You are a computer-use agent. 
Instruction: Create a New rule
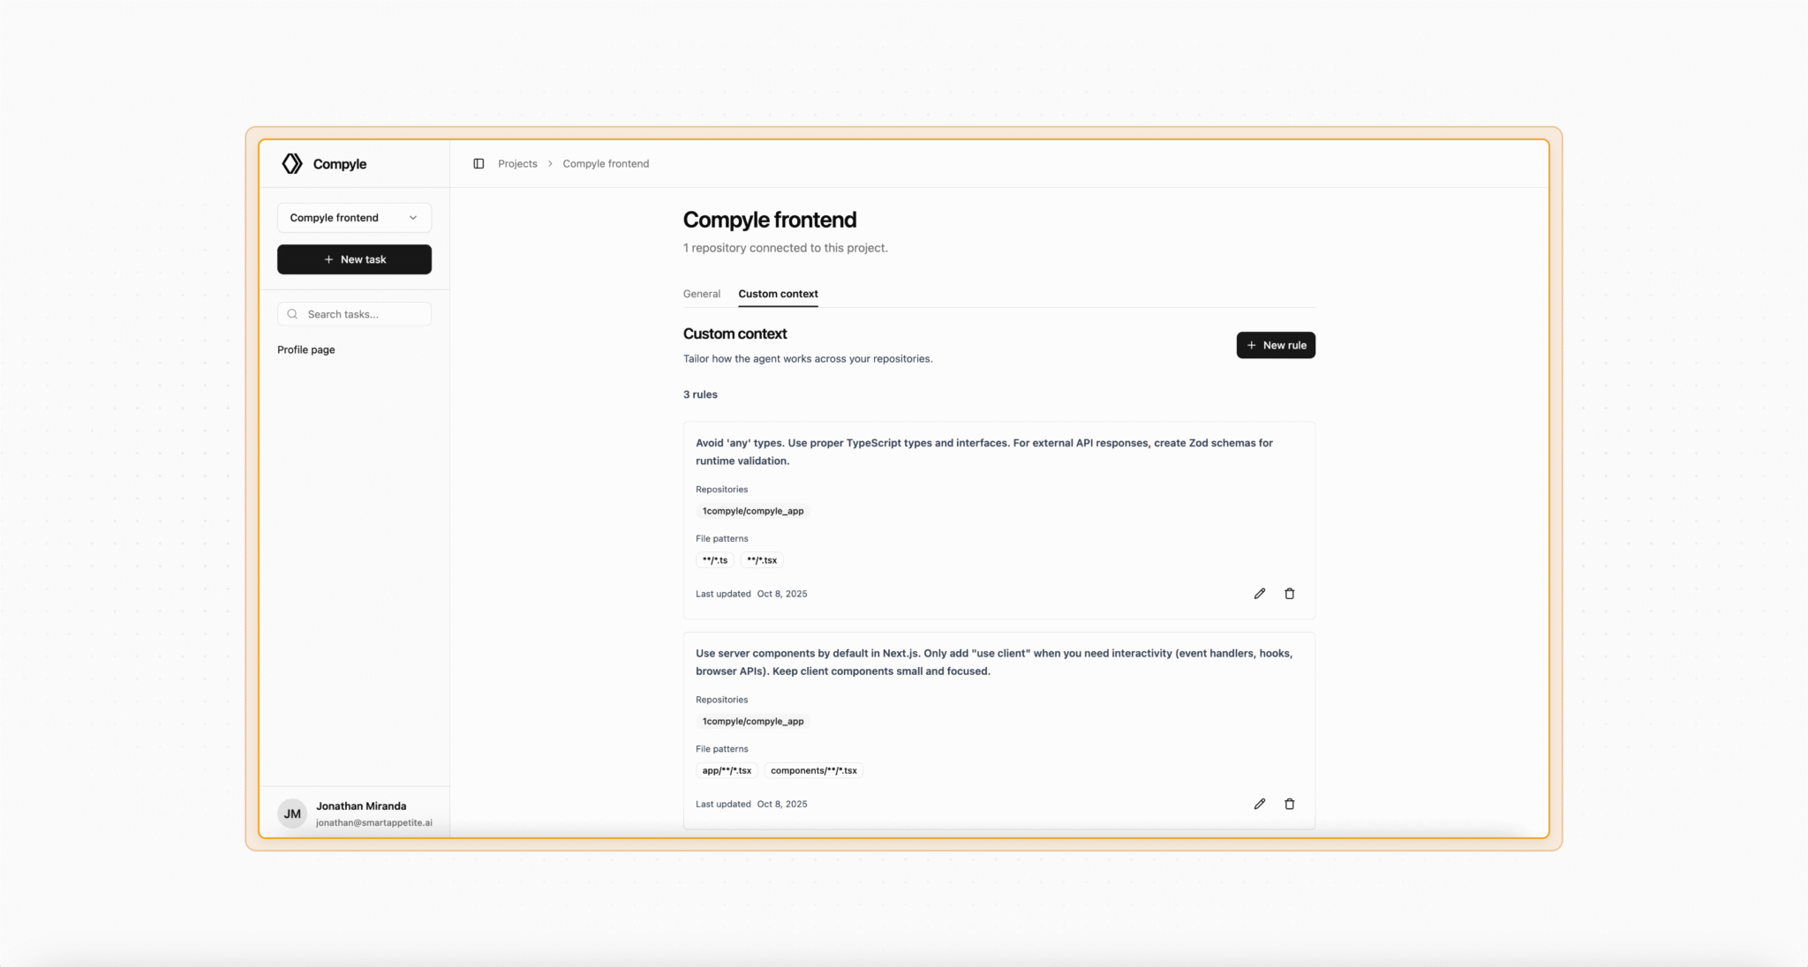tap(1276, 345)
